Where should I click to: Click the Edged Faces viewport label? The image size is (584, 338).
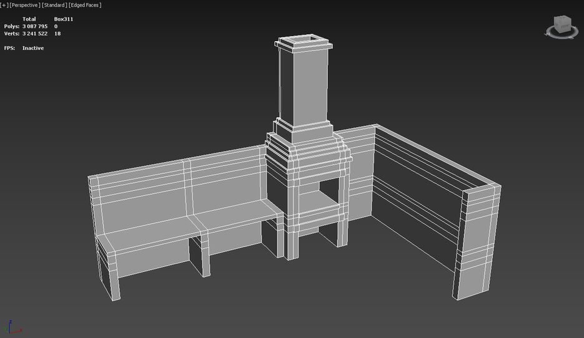pyautogui.click(x=85, y=5)
